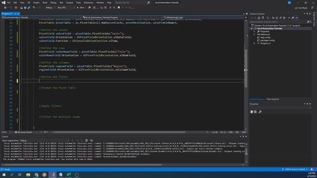Open File Explorer from the taskbar

tap(28, 175)
